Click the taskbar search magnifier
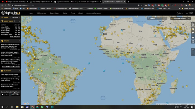The image size is (195, 109). 7,107
